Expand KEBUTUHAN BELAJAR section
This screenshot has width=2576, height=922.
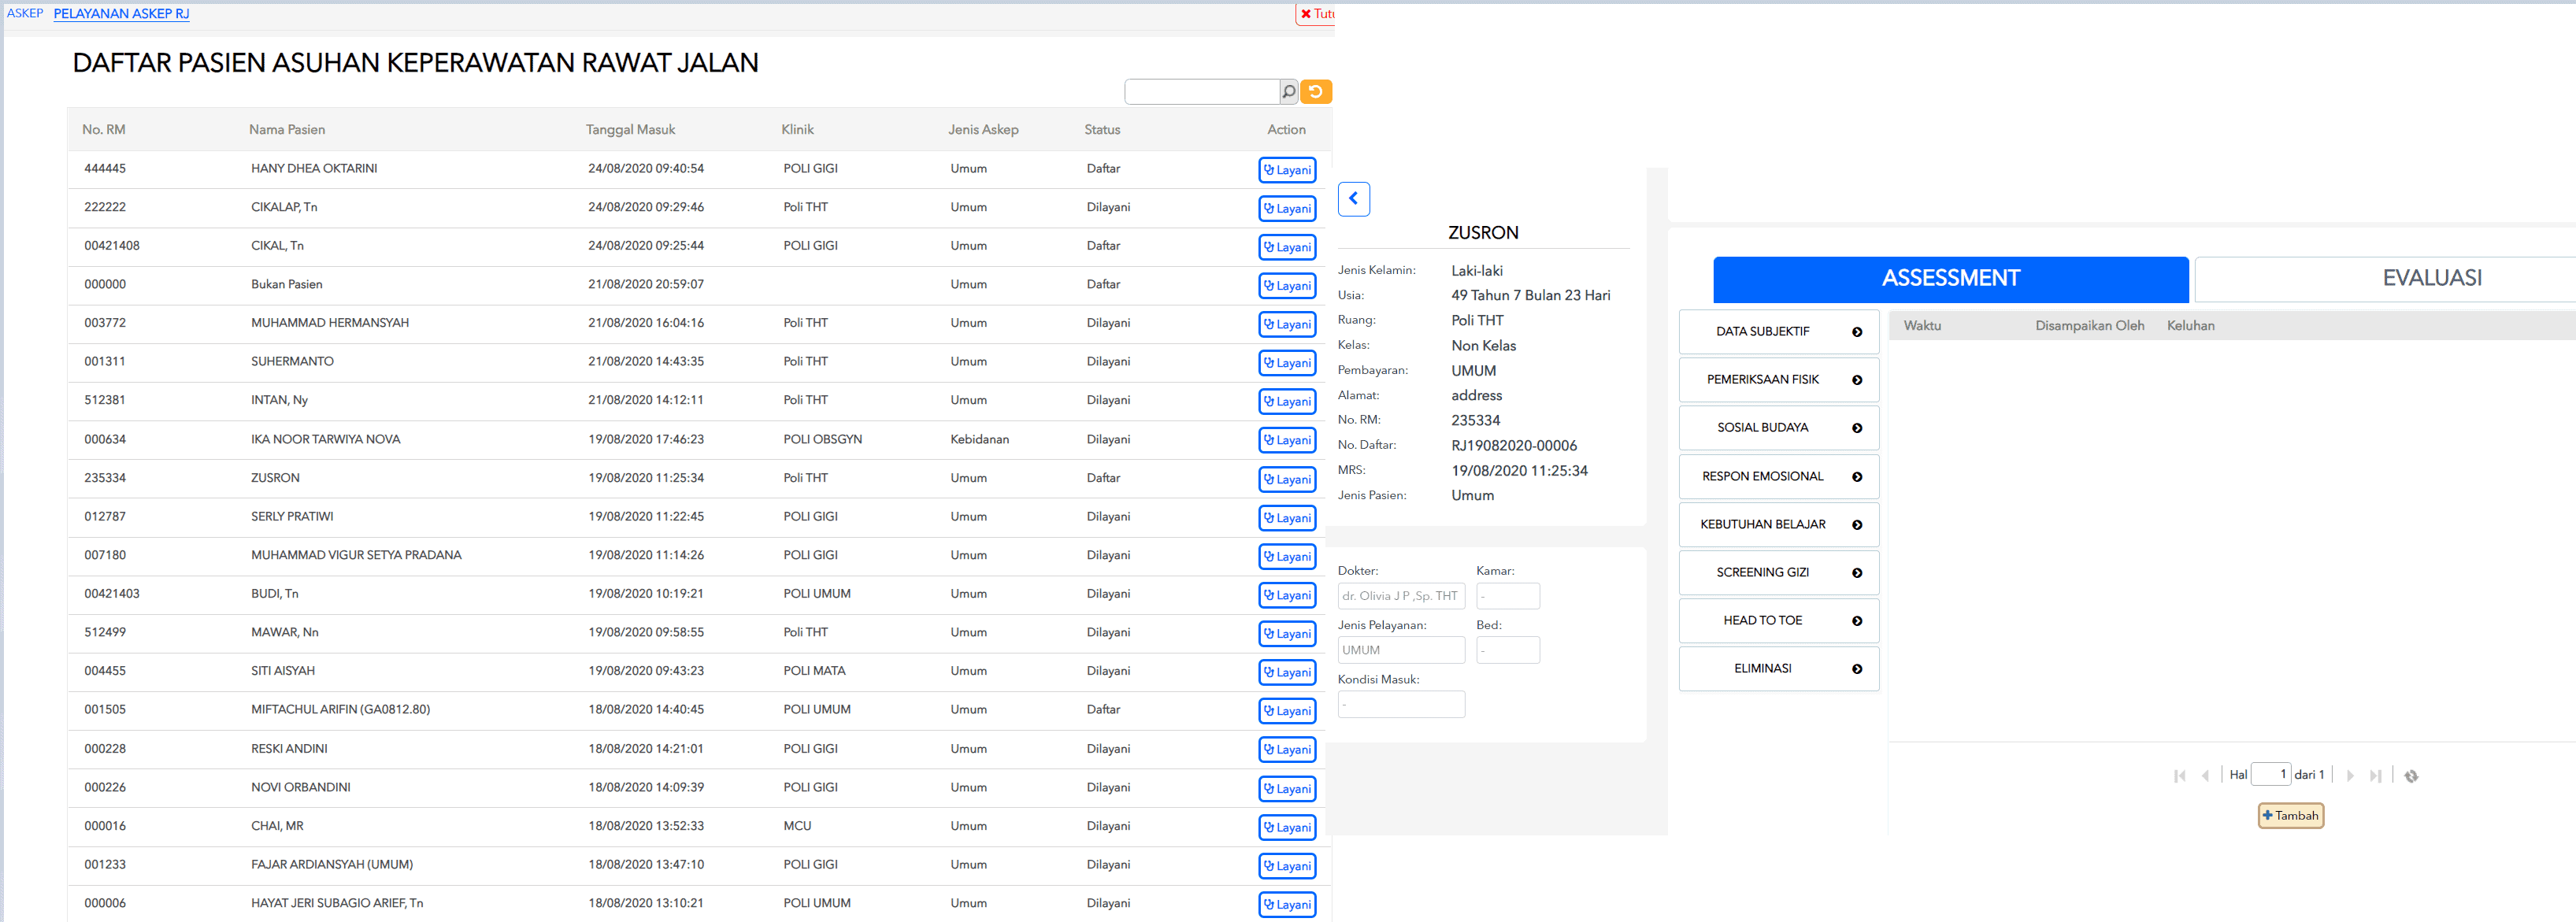tap(1778, 525)
